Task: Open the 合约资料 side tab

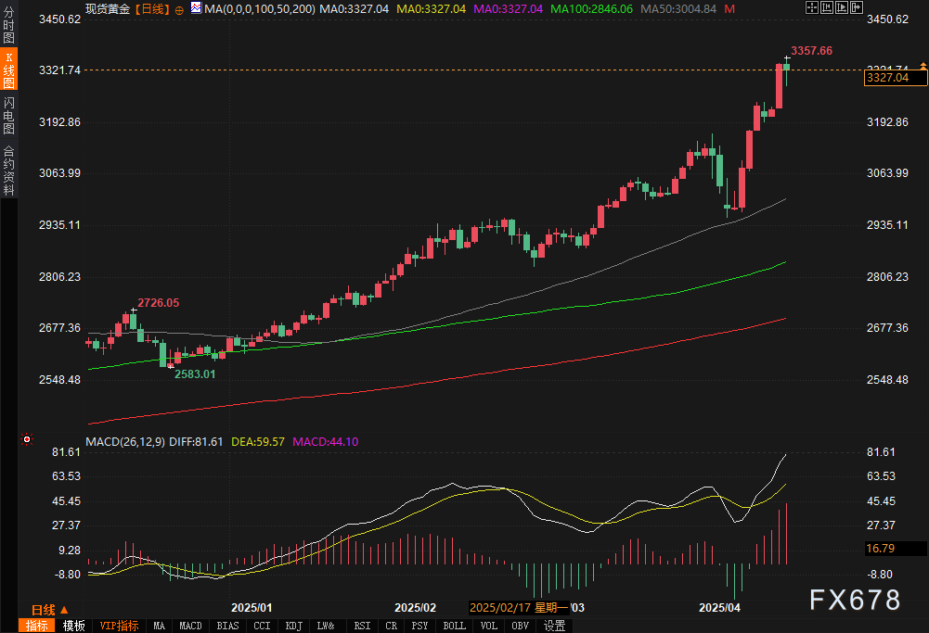Action: coord(8,170)
